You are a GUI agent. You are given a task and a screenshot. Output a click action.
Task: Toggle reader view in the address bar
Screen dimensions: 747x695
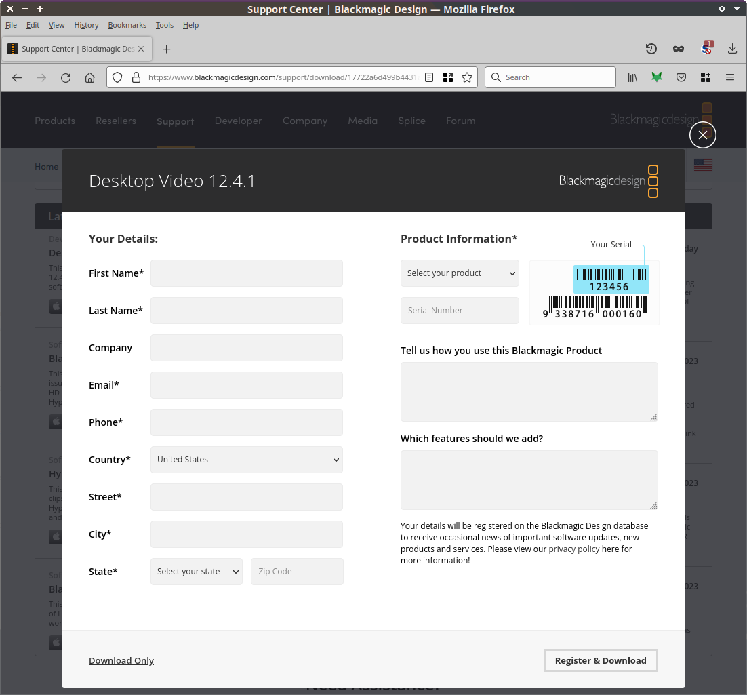click(429, 77)
